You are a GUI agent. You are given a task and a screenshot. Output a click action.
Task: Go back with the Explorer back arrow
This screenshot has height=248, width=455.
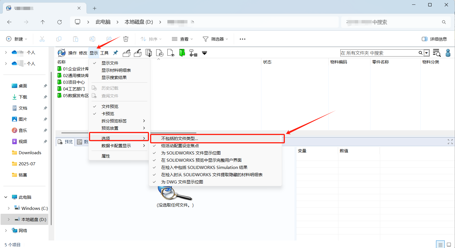tap(9, 22)
